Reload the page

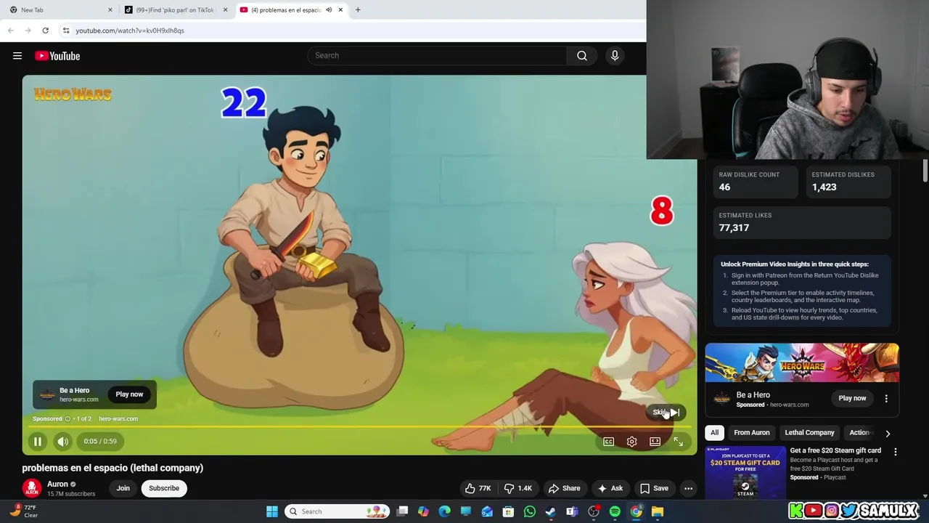coord(45,31)
